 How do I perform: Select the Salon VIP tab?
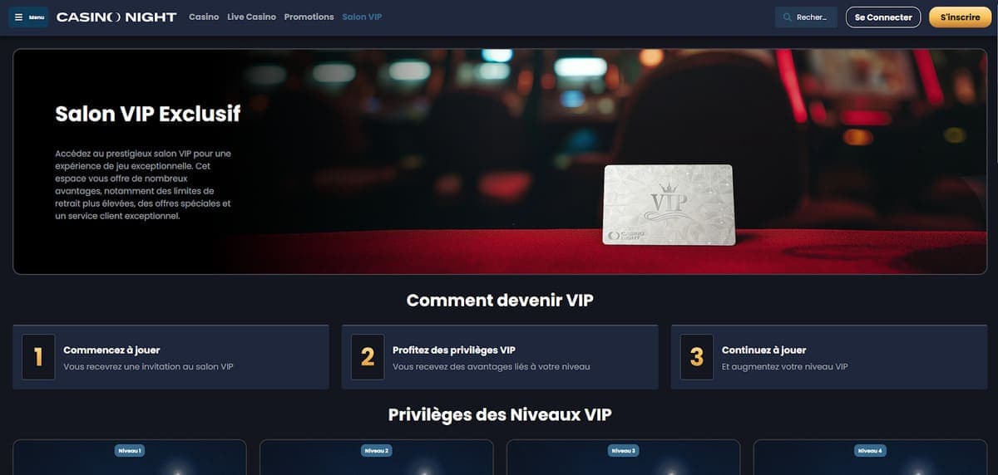point(362,17)
